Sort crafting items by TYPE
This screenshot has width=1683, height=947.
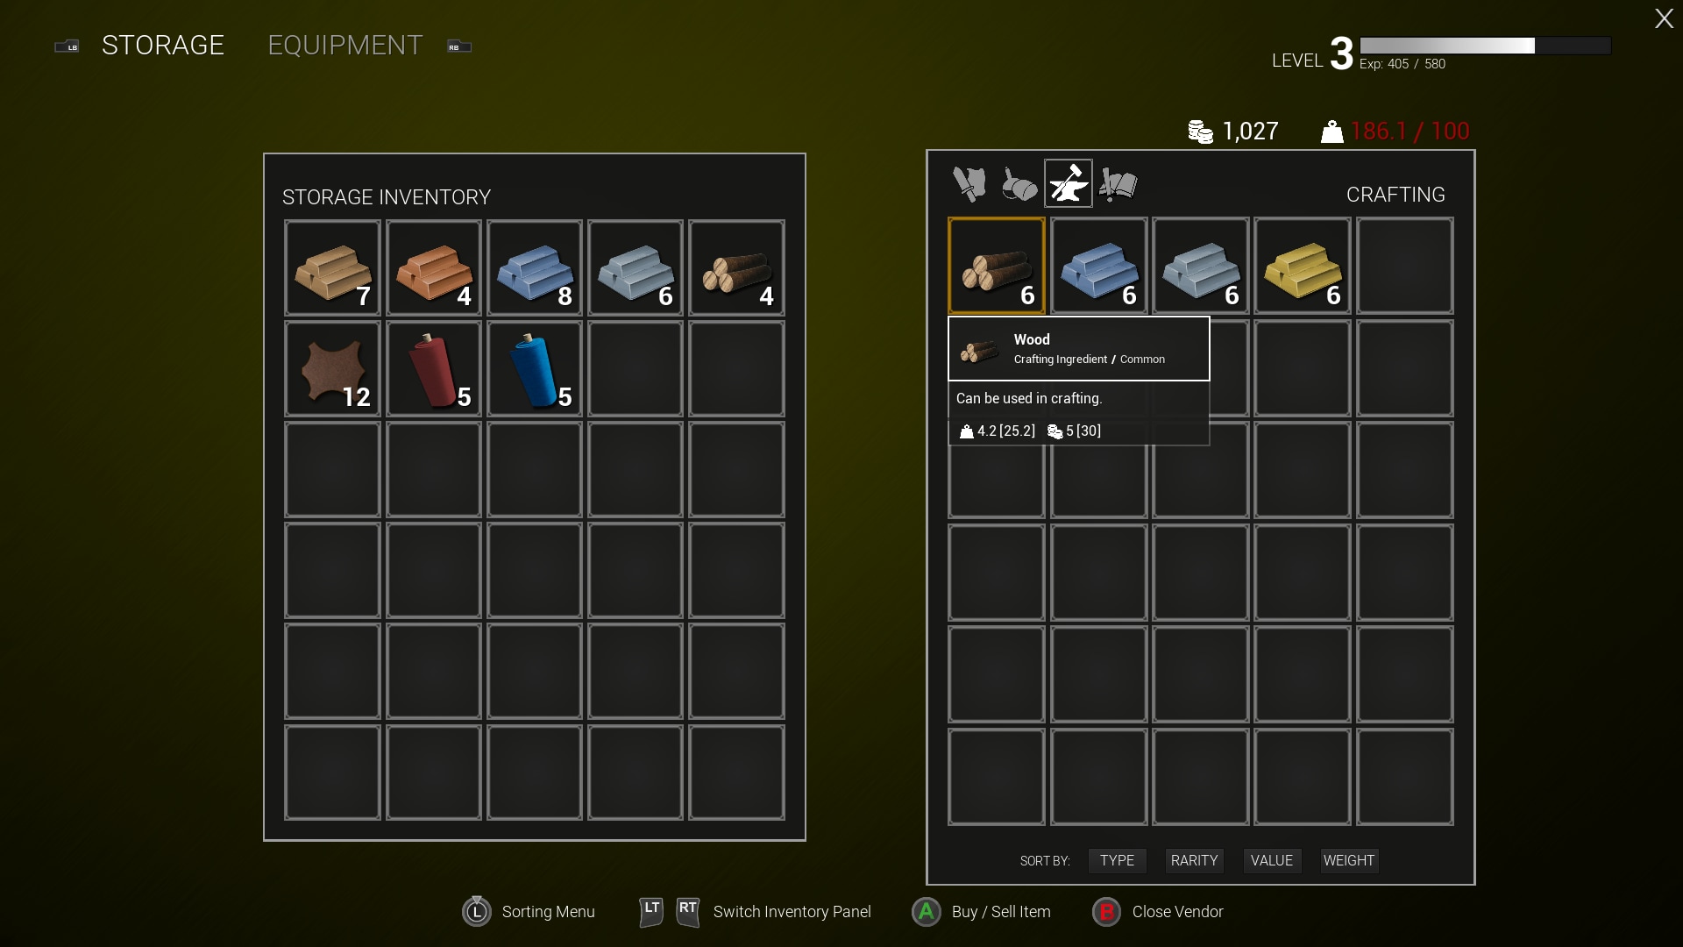[1117, 860]
